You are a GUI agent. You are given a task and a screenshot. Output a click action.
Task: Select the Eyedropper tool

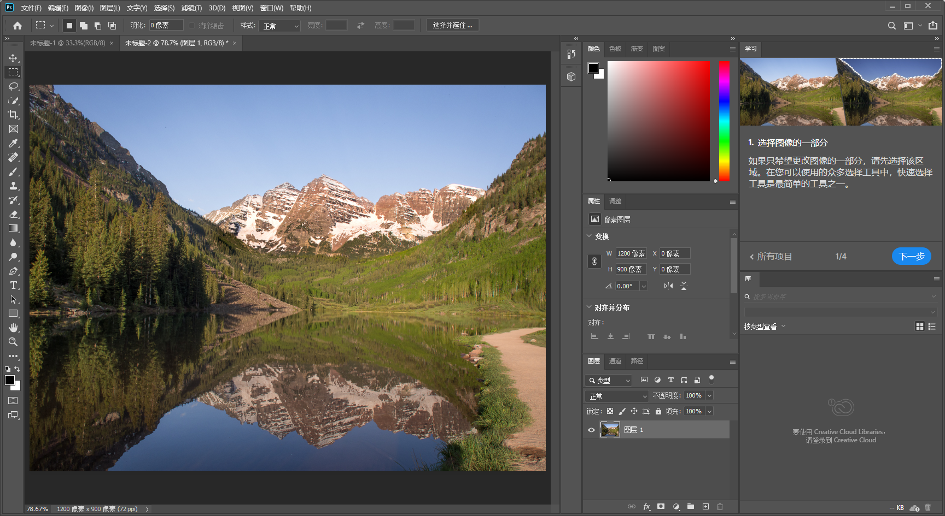(14, 143)
